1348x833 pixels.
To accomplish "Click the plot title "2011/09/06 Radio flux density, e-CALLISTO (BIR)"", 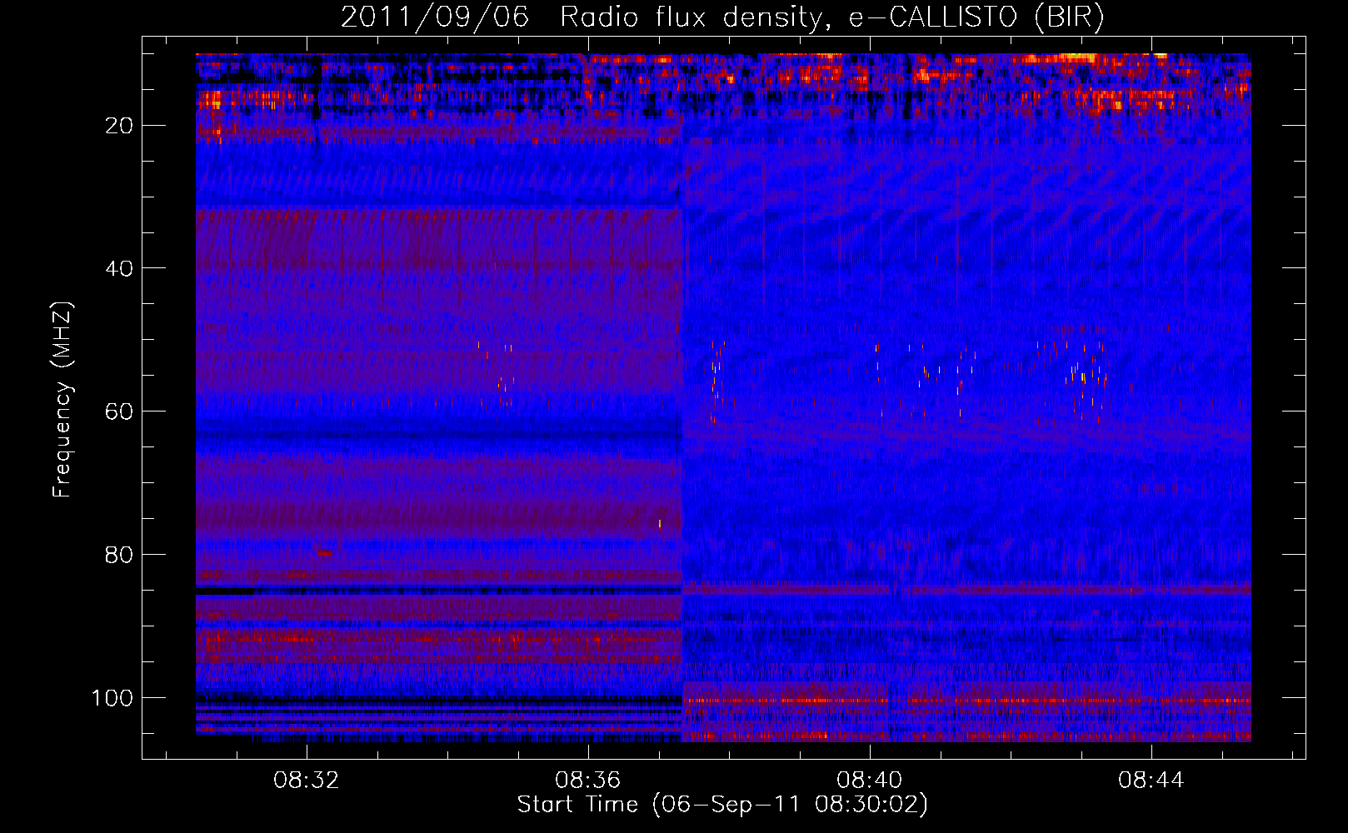I will pos(722,17).
